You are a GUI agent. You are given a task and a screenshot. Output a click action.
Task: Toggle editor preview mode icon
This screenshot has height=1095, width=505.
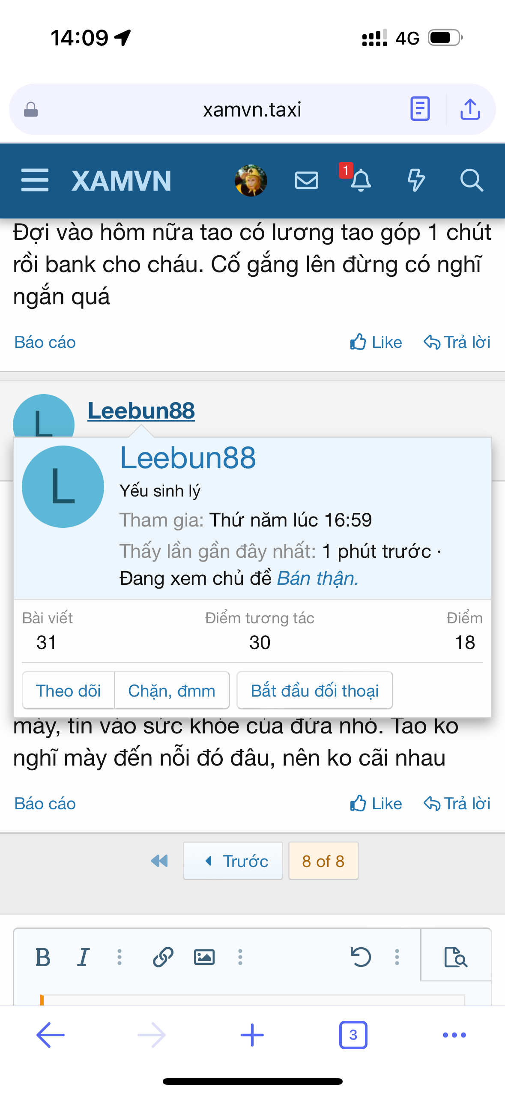click(x=456, y=957)
